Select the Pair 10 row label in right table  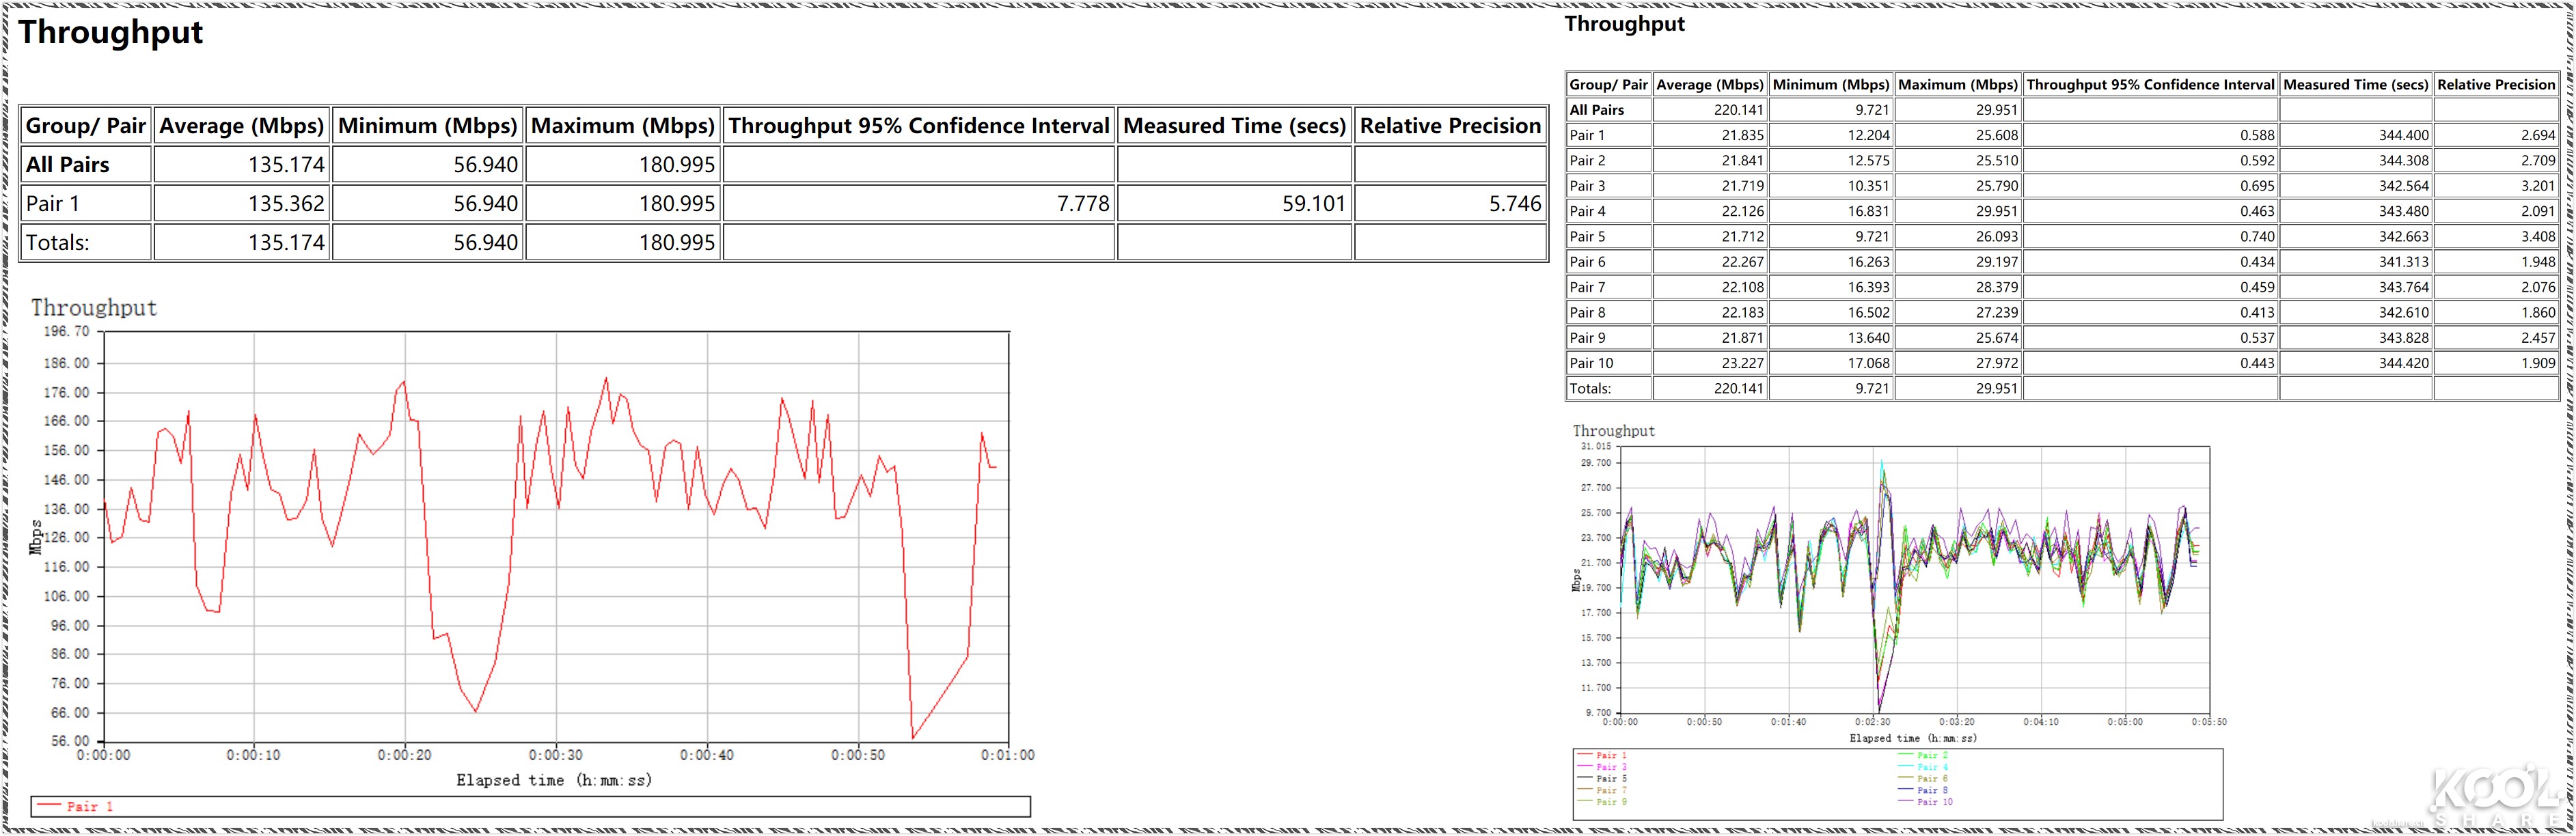[x=1591, y=363]
